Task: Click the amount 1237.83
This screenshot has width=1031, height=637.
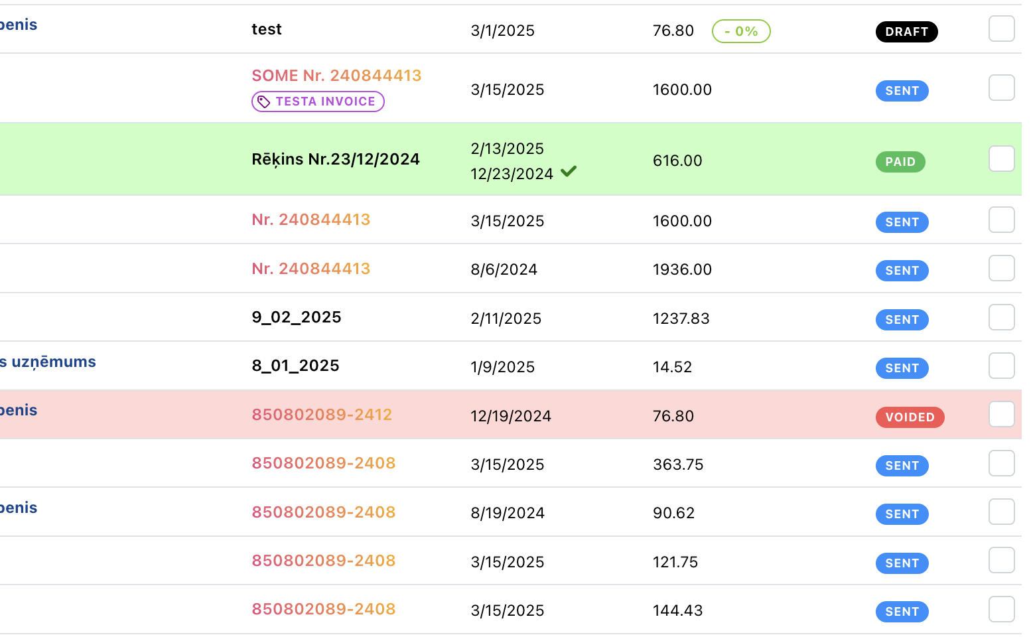Action: (x=681, y=318)
